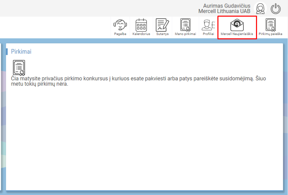
Task: Click the Pagalba text label
Action: 120,34
